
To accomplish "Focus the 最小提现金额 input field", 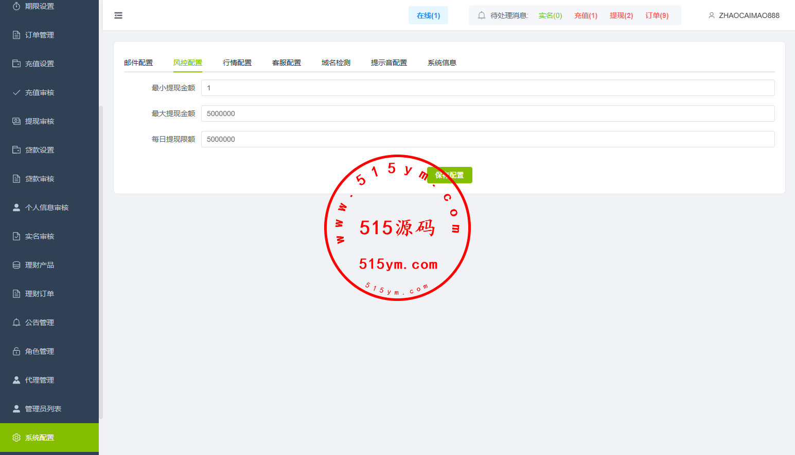I will click(487, 88).
